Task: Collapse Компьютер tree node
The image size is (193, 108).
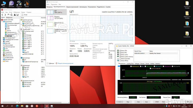Action: click(2, 22)
